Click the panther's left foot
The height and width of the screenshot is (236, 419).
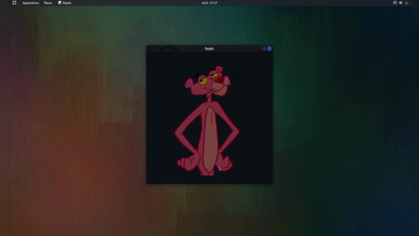[188, 163]
